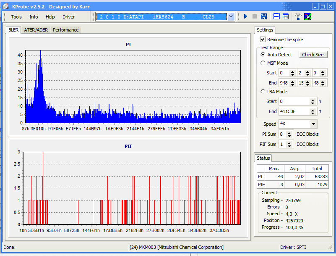Screen dimensions: 336x256
Task: Open the hammer tools icon
Action: [x=298, y=16]
